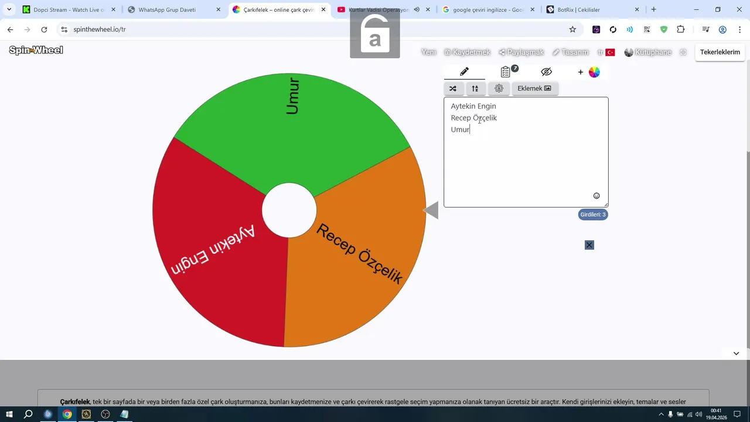Switch to the WhatsApp Grup Daveti tab

click(174, 9)
